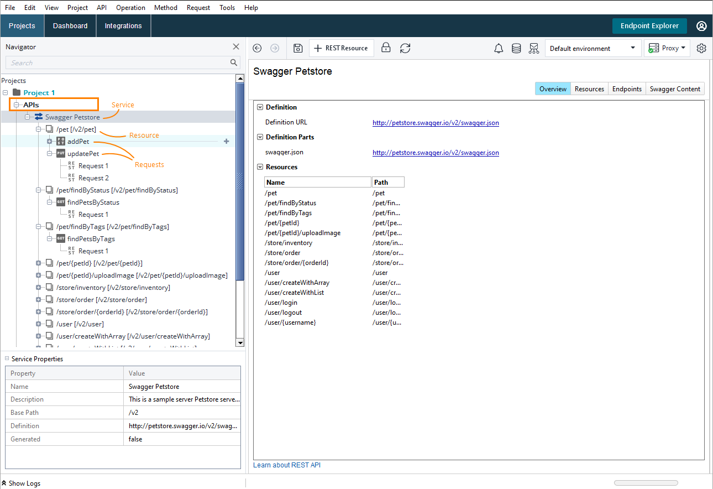Click the REST Resource add button
This screenshot has height=489, width=713.
[342, 48]
